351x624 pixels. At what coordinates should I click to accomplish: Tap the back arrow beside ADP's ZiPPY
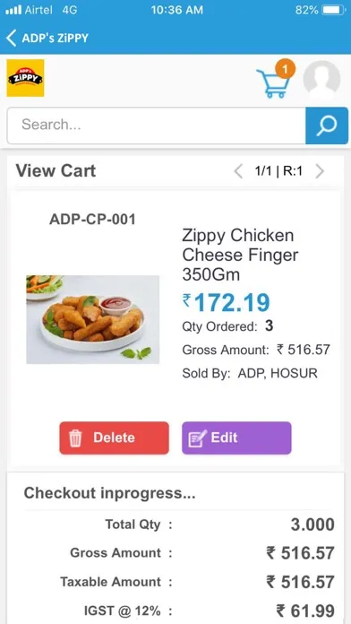coord(12,39)
